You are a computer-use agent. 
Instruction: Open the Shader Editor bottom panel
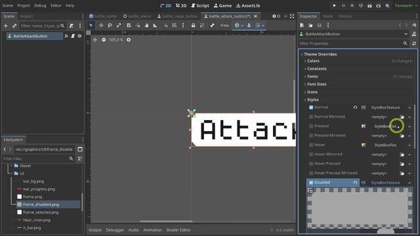click(x=178, y=230)
